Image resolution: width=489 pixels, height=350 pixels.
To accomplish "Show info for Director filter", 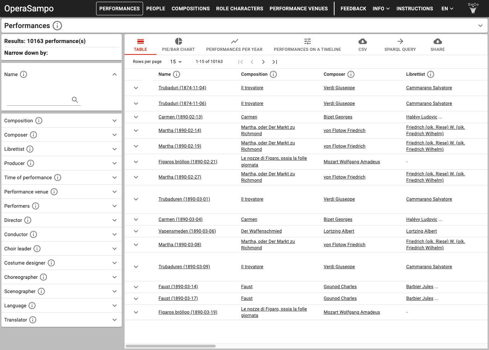I will (28, 220).
